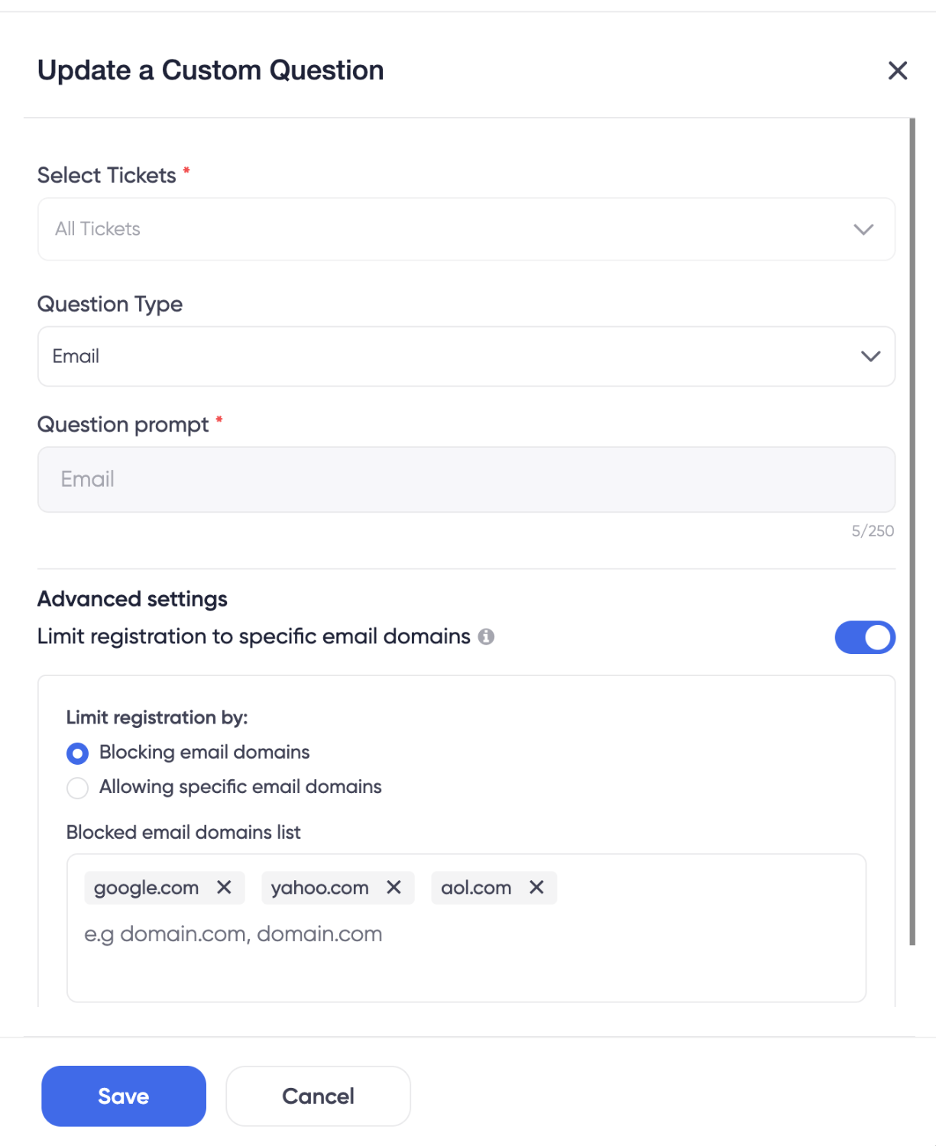Select Allowing specific email domains option
The image size is (936, 1146).
[78, 788]
